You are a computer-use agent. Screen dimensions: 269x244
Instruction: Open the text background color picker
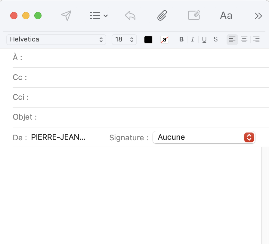pos(165,39)
